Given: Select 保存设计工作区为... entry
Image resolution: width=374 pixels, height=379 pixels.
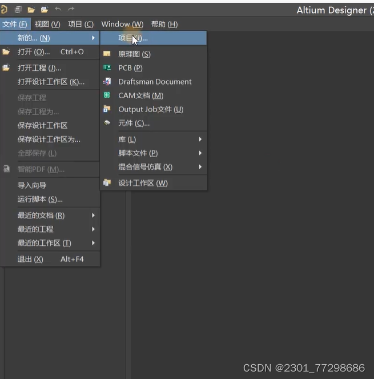Looking at the screenshot, I should click(50, 139).
